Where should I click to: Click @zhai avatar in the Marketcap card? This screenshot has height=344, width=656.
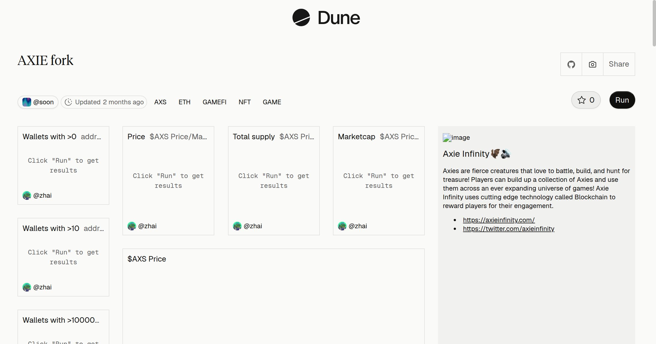[342, 226]
